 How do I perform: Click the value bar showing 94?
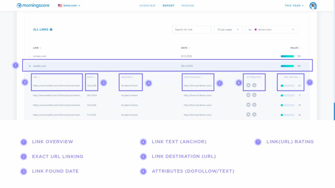coord(287,66)
